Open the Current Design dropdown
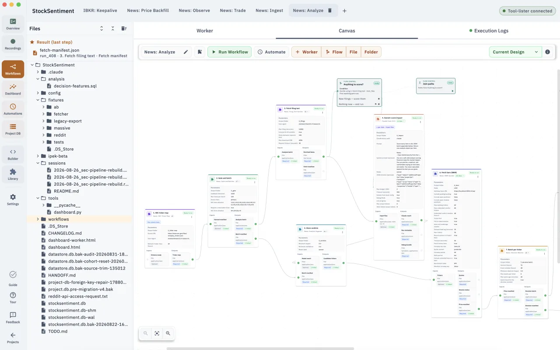Viewport: 560px width, 350px height. 515,52
